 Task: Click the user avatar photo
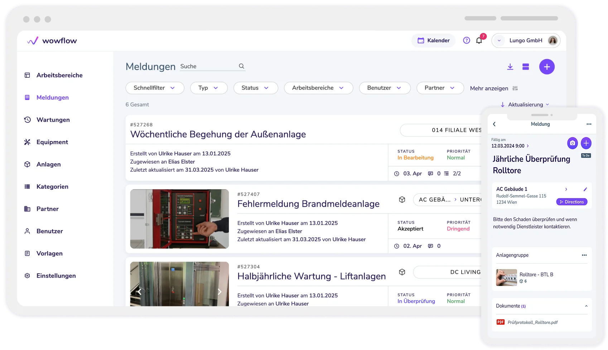[552, 40]
